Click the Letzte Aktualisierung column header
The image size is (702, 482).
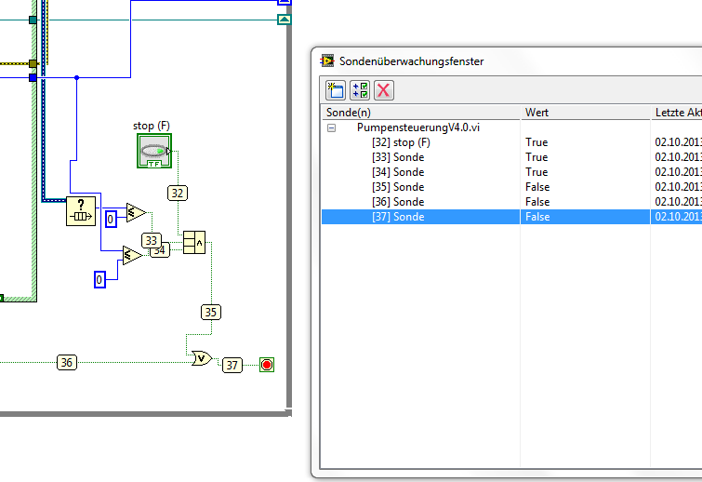(677, 113)
